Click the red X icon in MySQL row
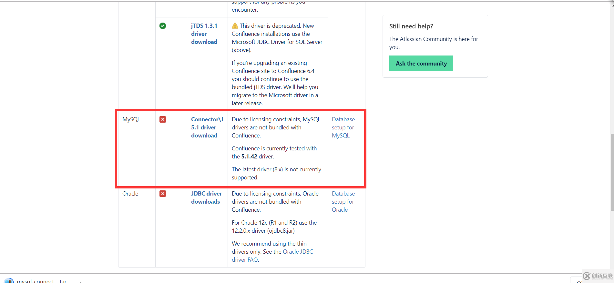The image size is (614, 283). point(163,119)
